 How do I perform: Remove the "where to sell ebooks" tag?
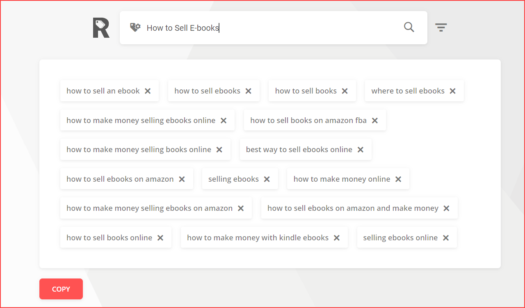[x=452, y=91]
